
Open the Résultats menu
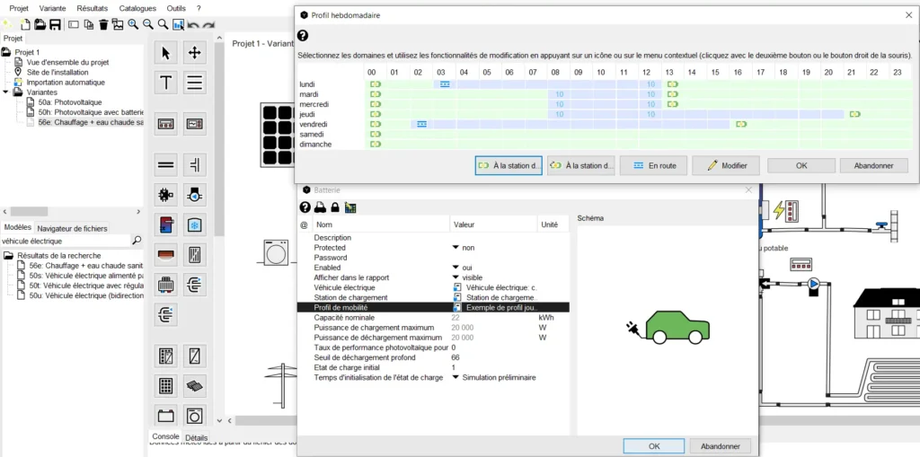[92, 8]
